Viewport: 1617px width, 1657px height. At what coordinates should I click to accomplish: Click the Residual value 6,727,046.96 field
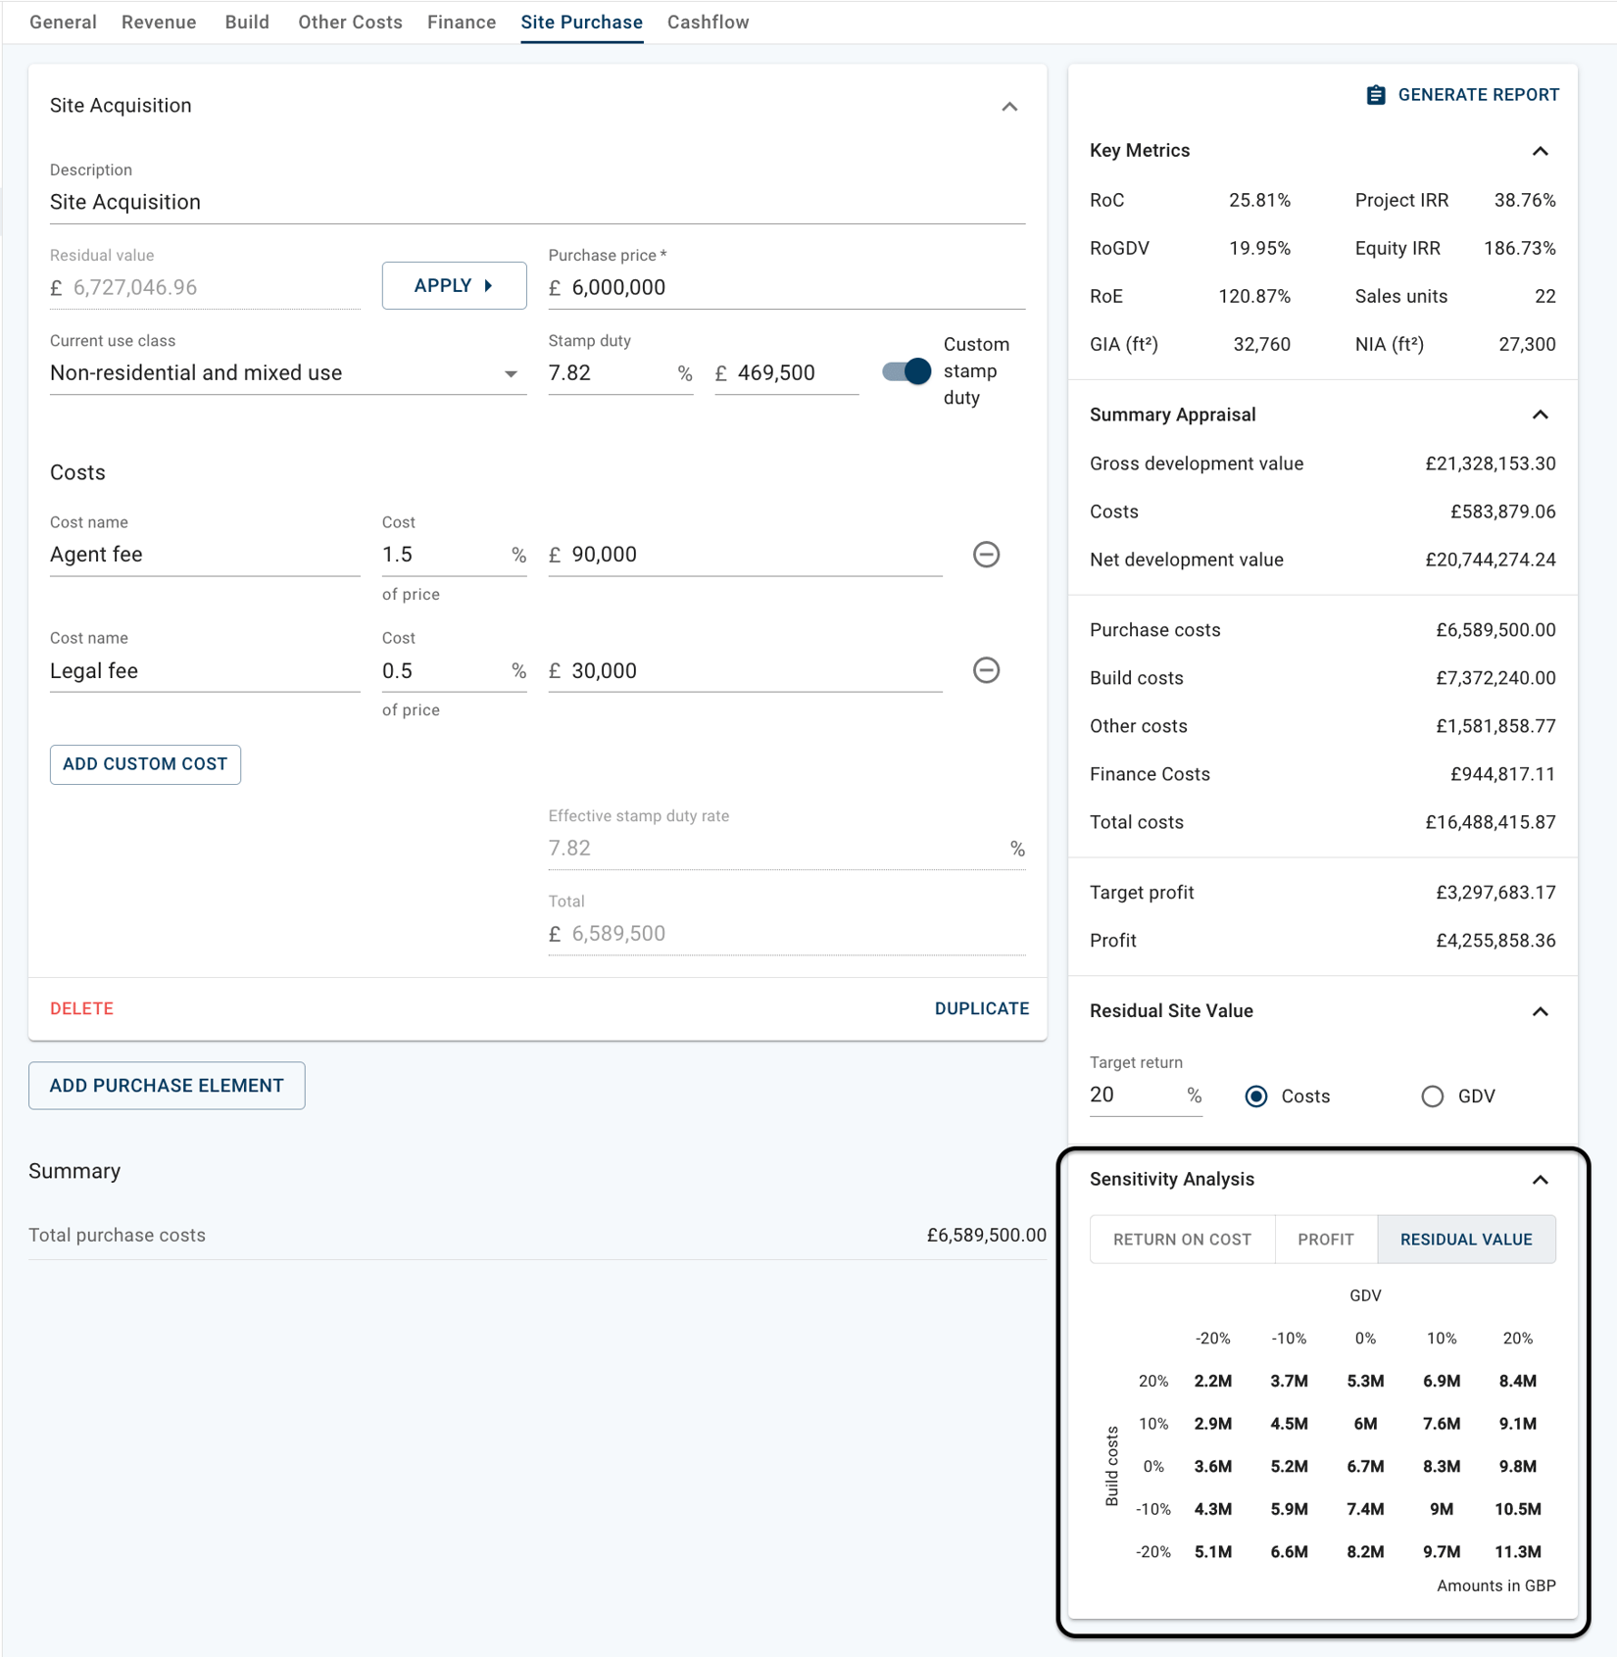205,288
